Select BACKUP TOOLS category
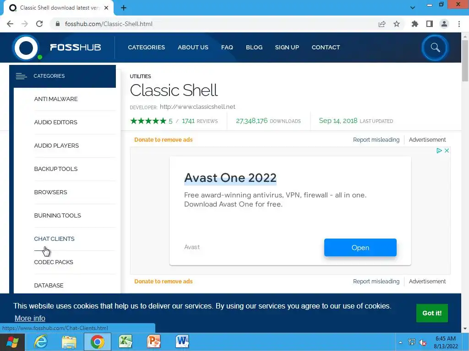The height and width of the screenshot is (351, 469). click(56, 169)
